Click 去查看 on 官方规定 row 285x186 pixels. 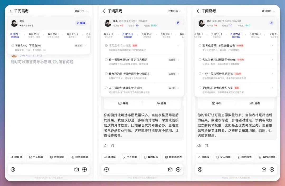tap(172, 60)
